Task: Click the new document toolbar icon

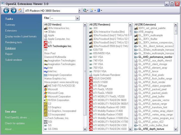Action: point(92,10)
